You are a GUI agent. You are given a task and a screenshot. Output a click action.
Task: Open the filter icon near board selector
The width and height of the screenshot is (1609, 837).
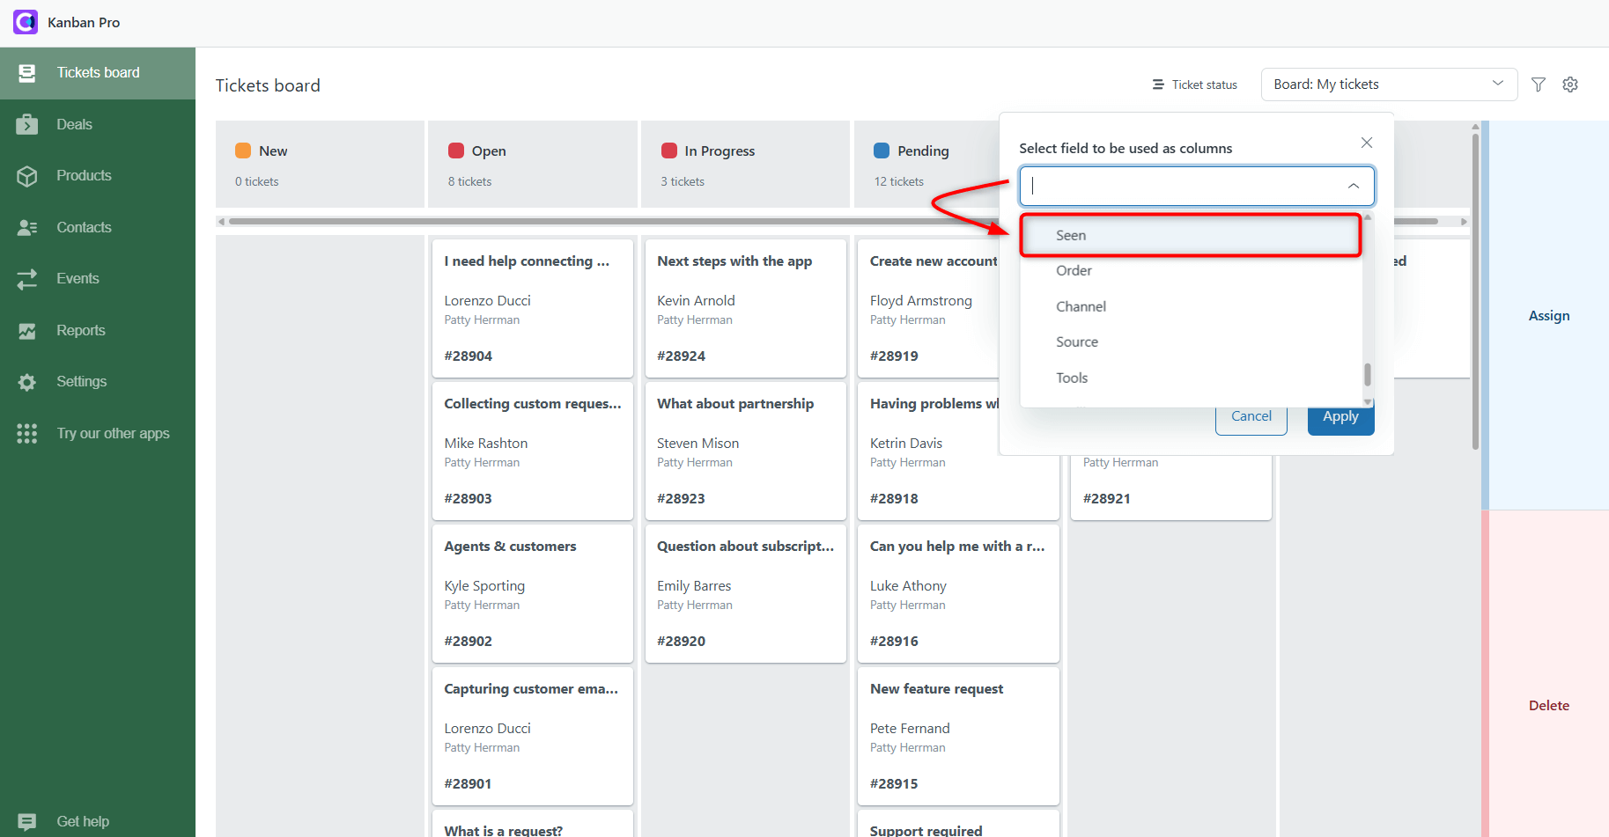(x=1539, y=84)
